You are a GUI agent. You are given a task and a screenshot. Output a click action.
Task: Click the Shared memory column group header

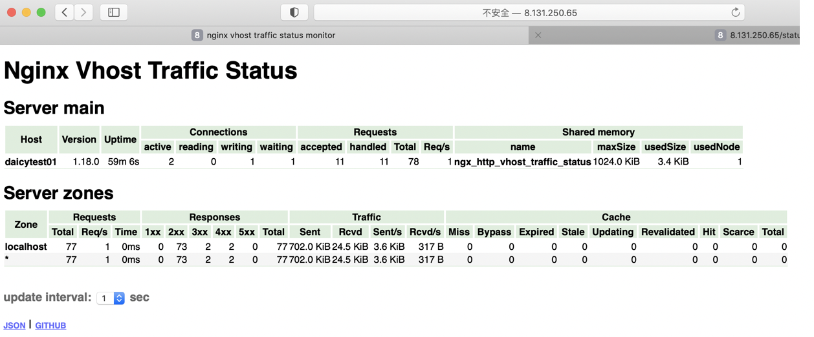point(599,132)
